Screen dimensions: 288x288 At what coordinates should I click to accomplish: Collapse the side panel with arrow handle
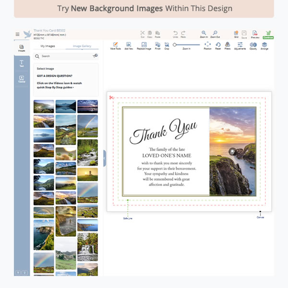click(105, 158)
